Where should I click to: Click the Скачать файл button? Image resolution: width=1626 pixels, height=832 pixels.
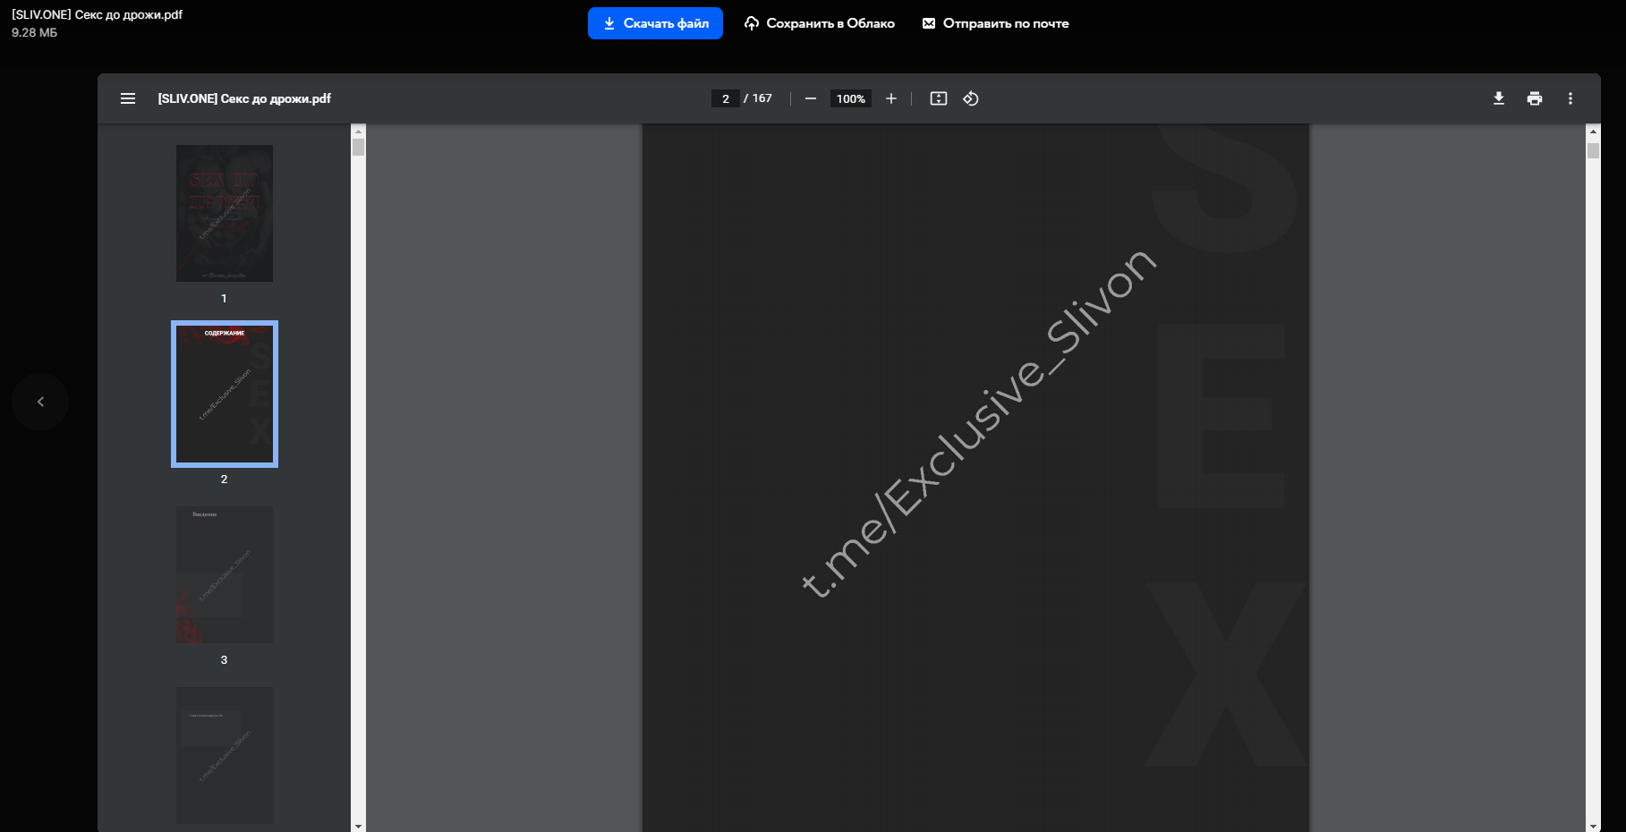point(655,23)
